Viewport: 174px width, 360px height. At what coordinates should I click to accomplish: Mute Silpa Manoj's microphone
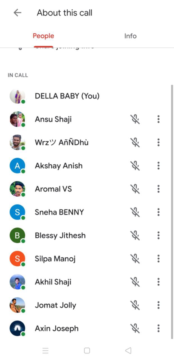click(135, 258)
